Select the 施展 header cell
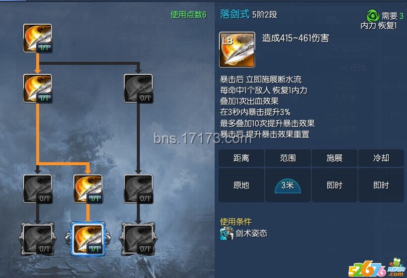 [x=335, y=158]
